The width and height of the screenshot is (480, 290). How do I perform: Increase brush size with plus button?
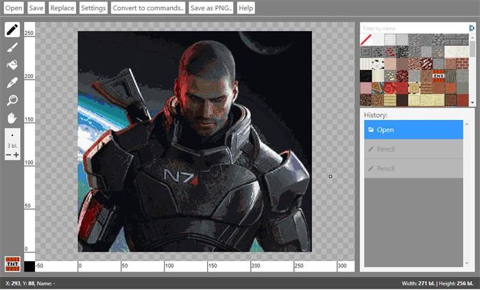click(16, 155)
